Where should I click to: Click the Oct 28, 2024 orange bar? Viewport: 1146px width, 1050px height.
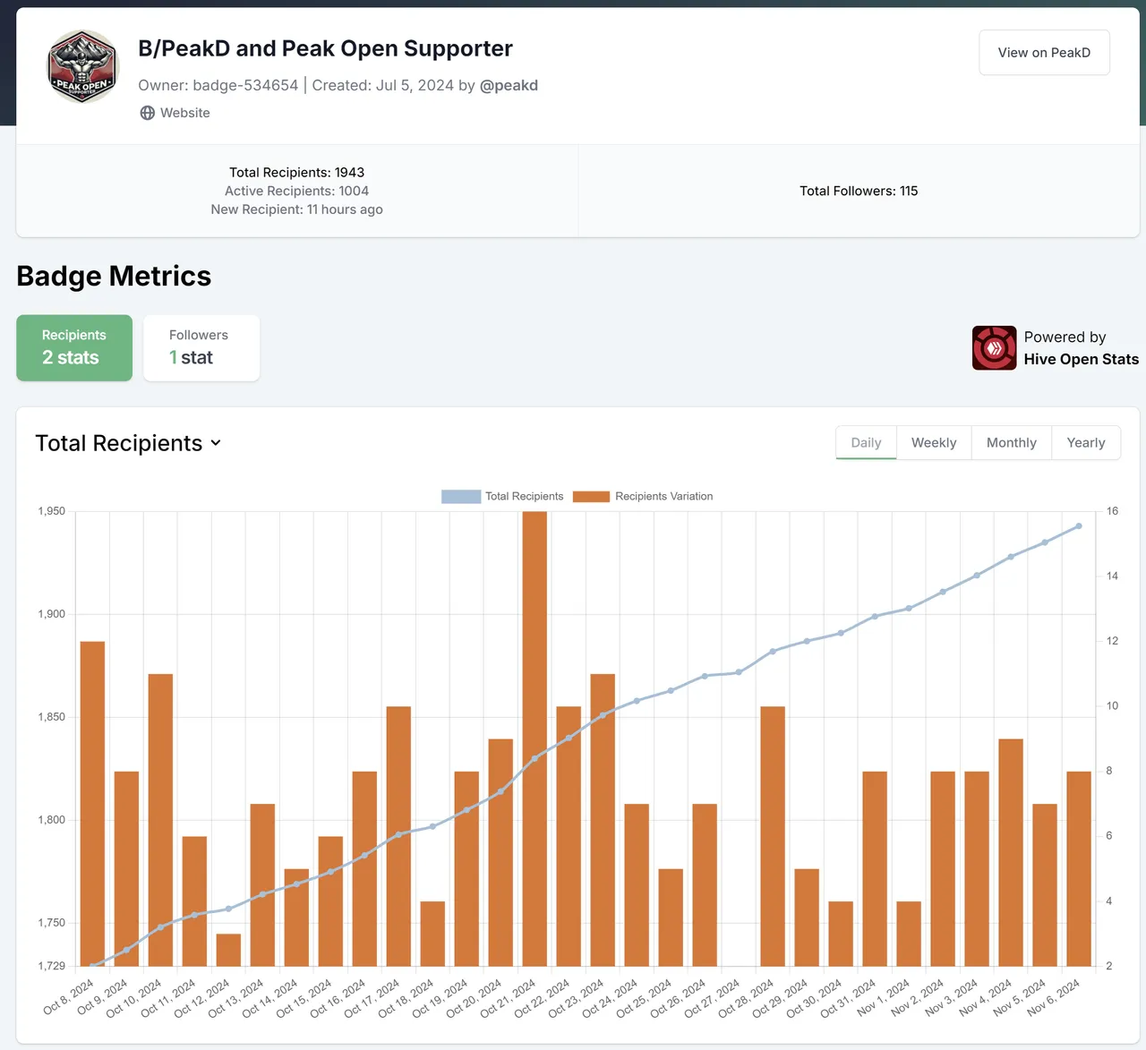[773, 836]
